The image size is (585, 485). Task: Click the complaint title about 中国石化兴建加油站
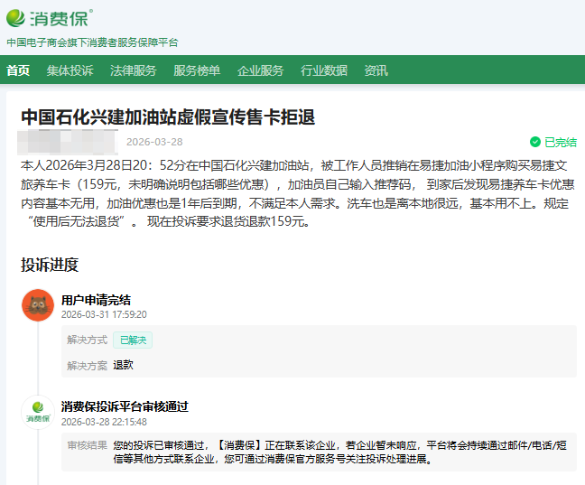[x=168, y=117]
